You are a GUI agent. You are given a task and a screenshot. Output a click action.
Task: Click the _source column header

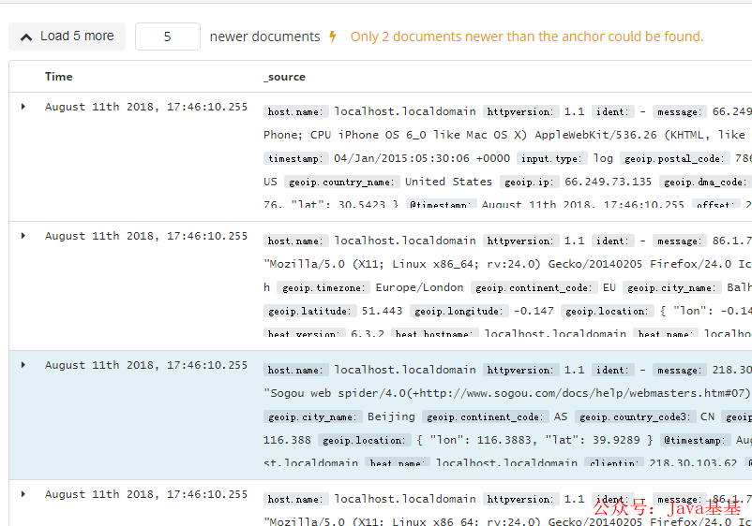284,77
